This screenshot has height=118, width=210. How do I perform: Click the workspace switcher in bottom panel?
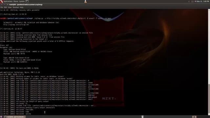[x=194, y=117]
